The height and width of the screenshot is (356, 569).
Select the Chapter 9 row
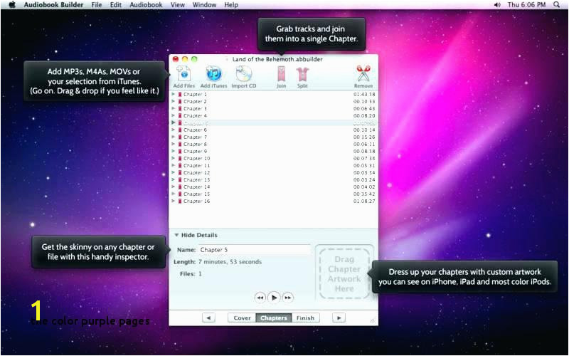(273, 151)
